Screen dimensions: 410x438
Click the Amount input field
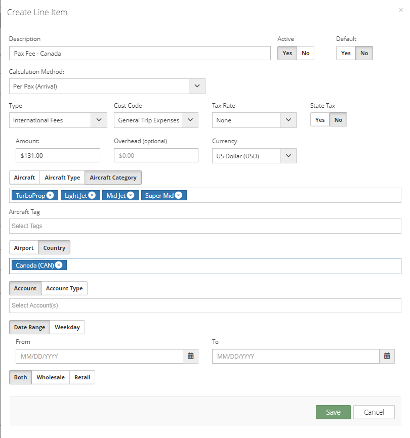[58, 156]
